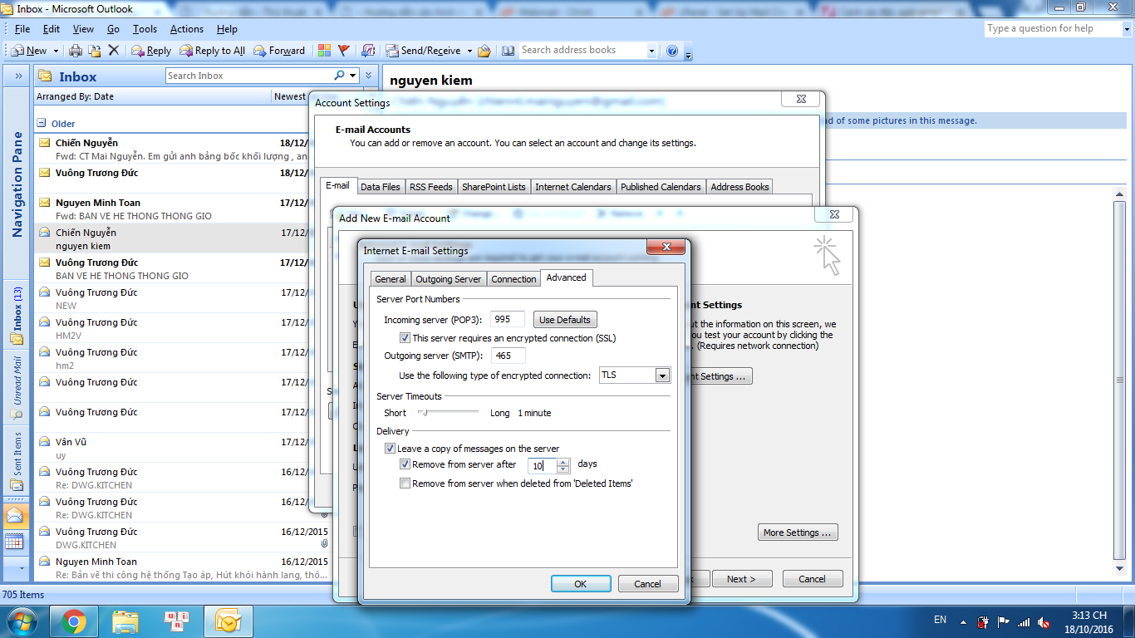Toggle 'Remove from server when deleted from Deleted Items'
The width and height of the screenshot is (1135, 638).
[405, 483]
